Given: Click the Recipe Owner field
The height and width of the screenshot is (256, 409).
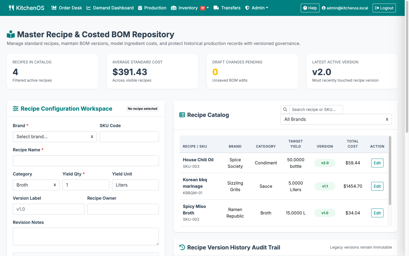Looking at the screenshot, I should (x=123, y=209).
